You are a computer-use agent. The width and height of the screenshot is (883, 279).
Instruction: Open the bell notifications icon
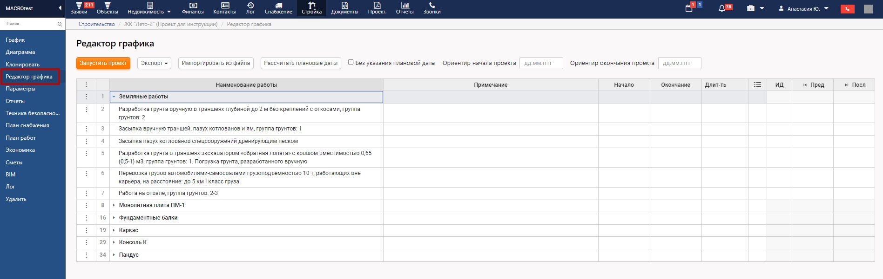click(x=721, y=8)
